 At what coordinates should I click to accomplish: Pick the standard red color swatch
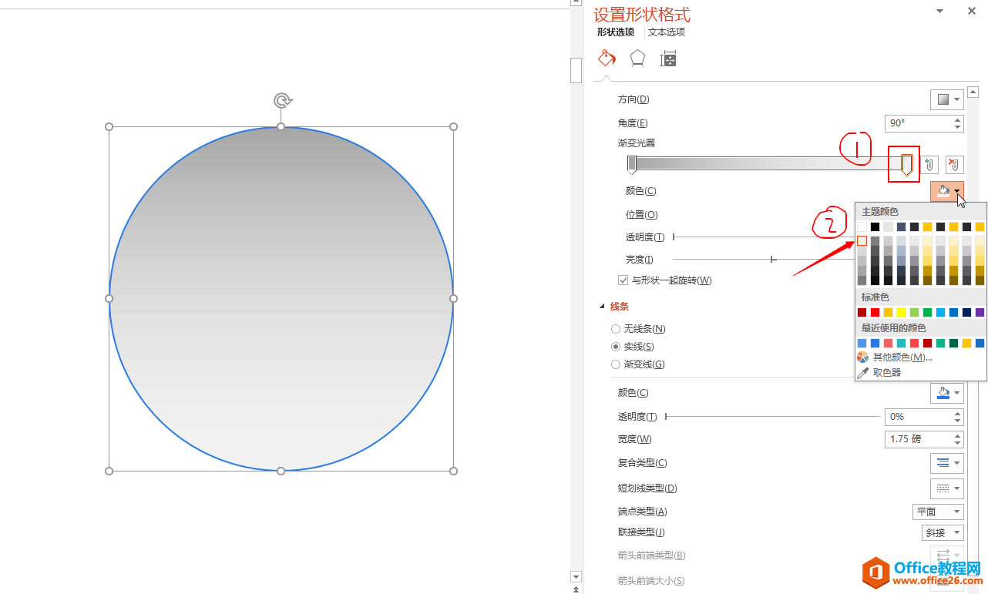[x=875, y=312]
